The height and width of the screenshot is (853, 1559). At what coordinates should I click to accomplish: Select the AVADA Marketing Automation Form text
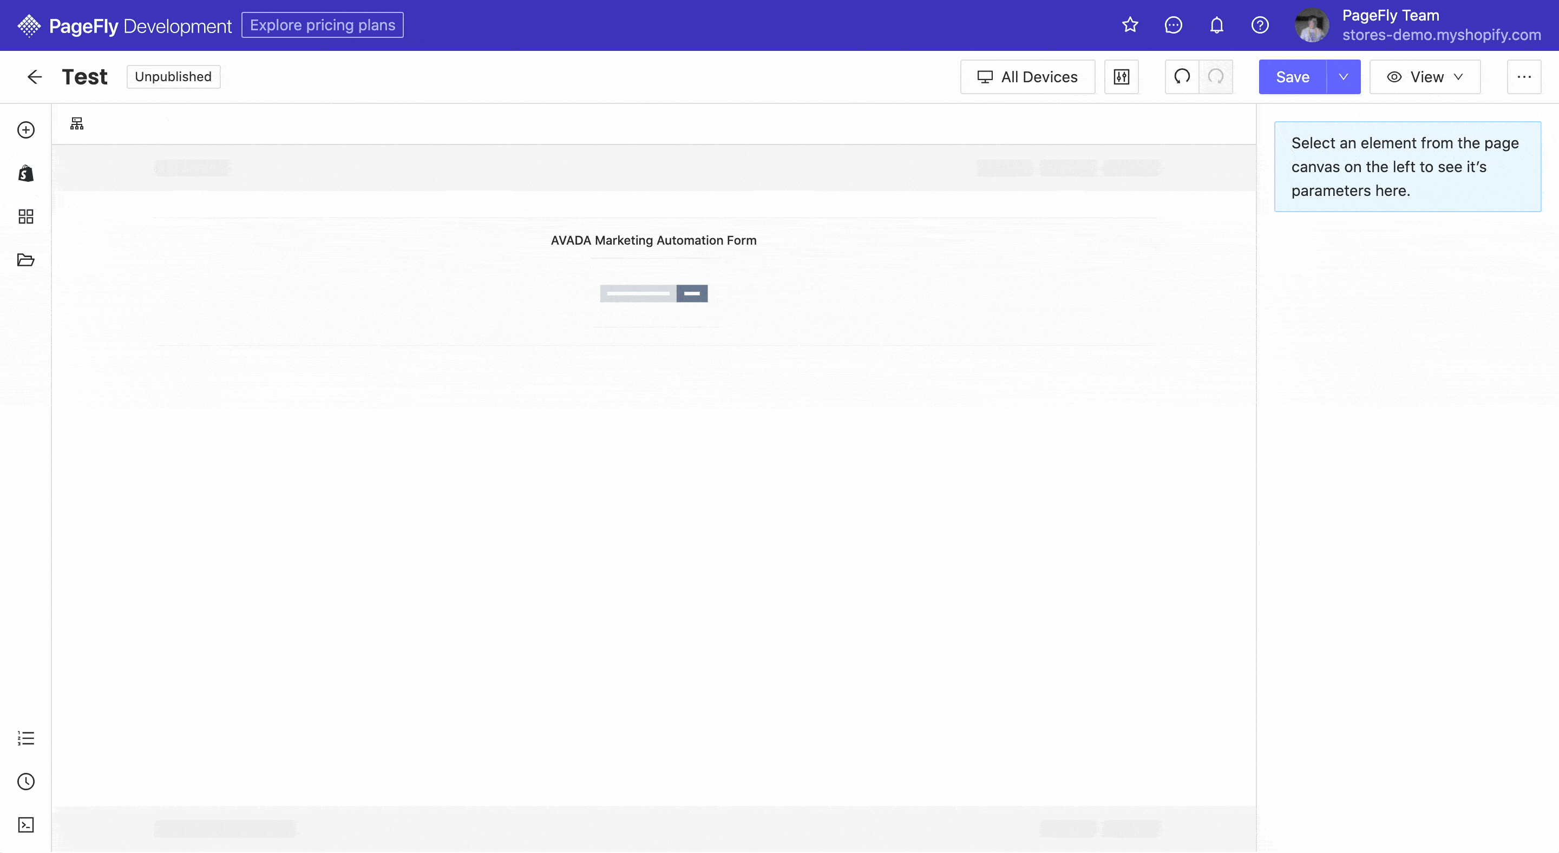[x=653, y=240]
